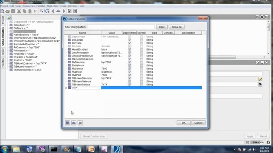Switch to the Global Variables side tab
273x153 pixels.
(3, 37)
